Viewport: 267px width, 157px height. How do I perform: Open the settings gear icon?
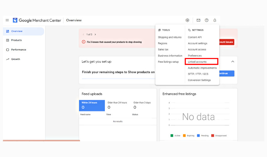click(x=187, y=20)
